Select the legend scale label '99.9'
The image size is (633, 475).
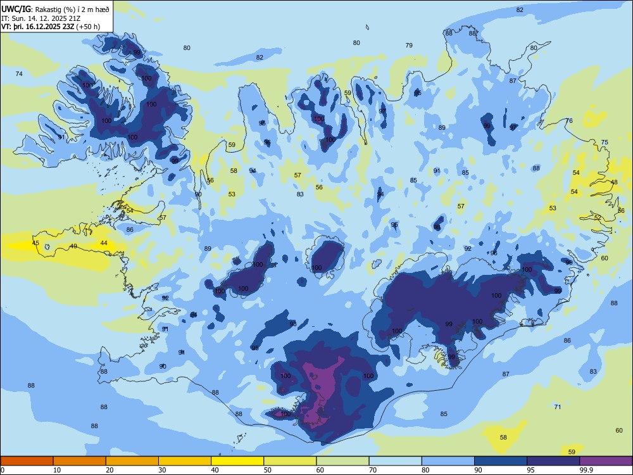click(x=586, y=470)
